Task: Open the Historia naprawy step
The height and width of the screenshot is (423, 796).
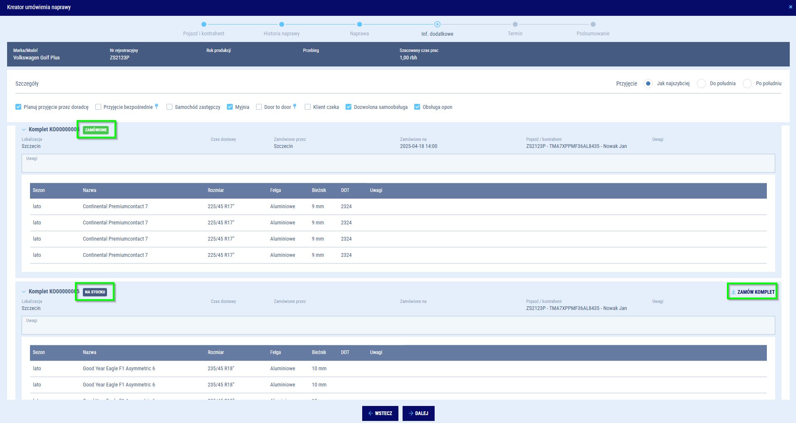Action: tap(281, 25)
